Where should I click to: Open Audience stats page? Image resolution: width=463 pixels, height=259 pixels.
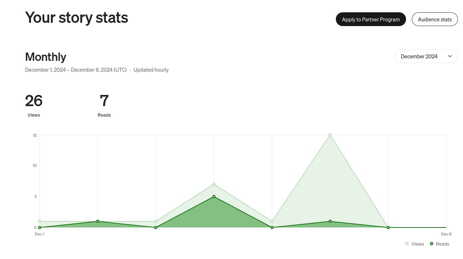click(435, 19)
